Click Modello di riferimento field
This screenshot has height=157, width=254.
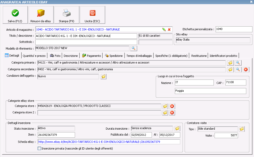82,48
